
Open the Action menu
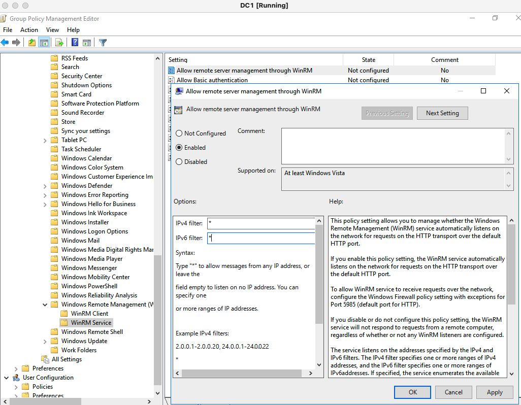[x=29, y=29]
